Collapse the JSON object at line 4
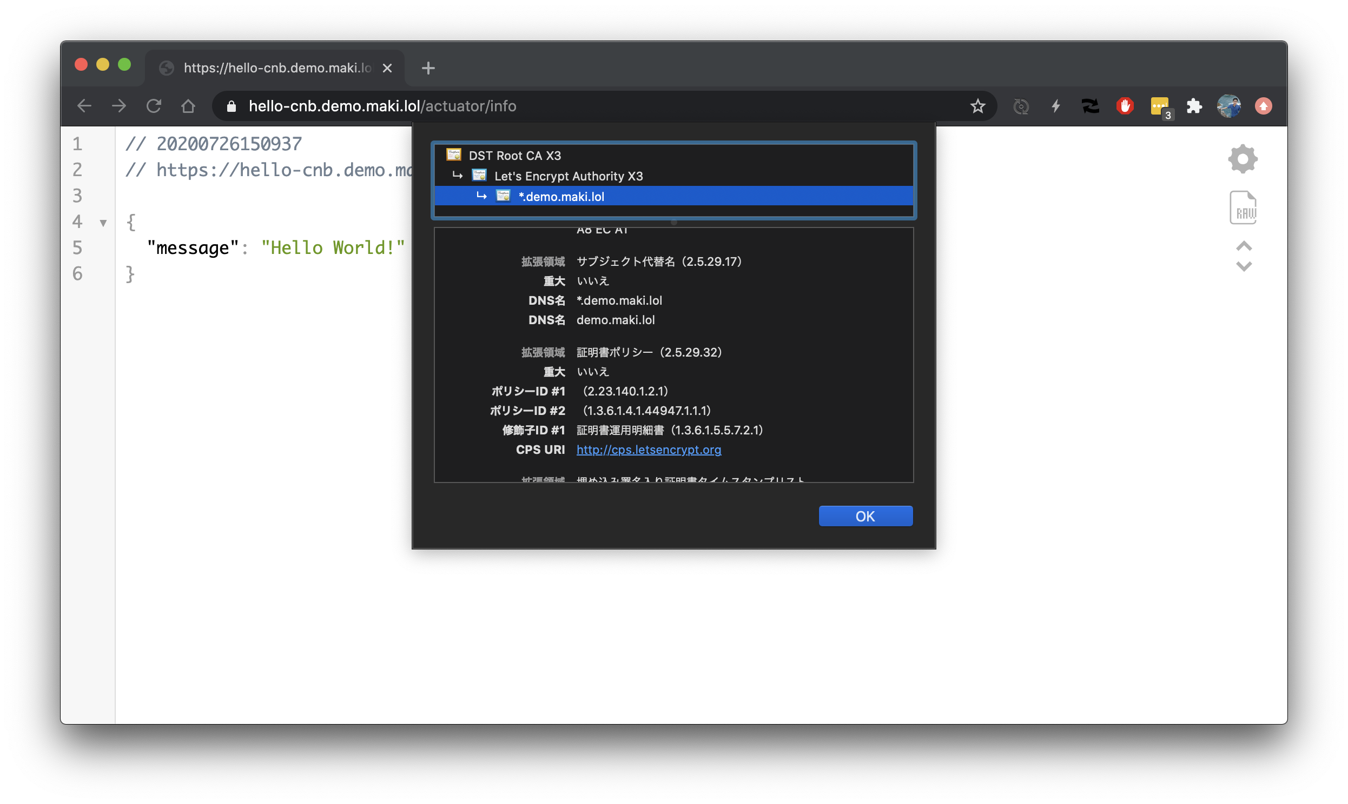Viewport: 1348px width, 804px height. click(103, 223)
